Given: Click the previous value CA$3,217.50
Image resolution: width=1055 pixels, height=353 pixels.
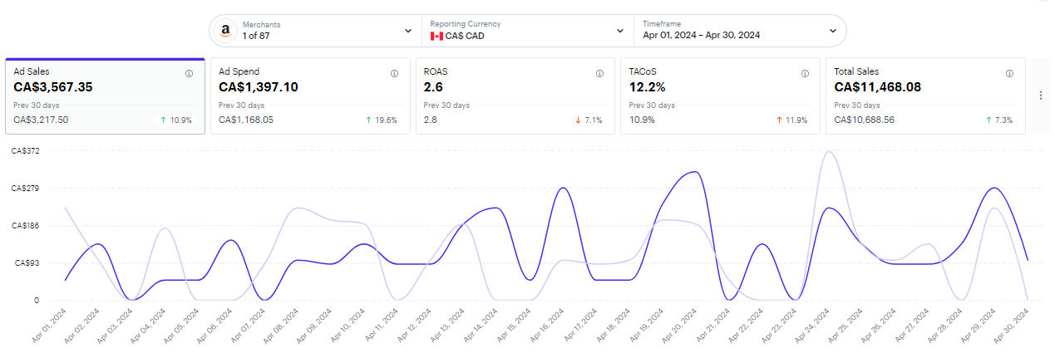Looking at the screenshot, I should point(42,120).
